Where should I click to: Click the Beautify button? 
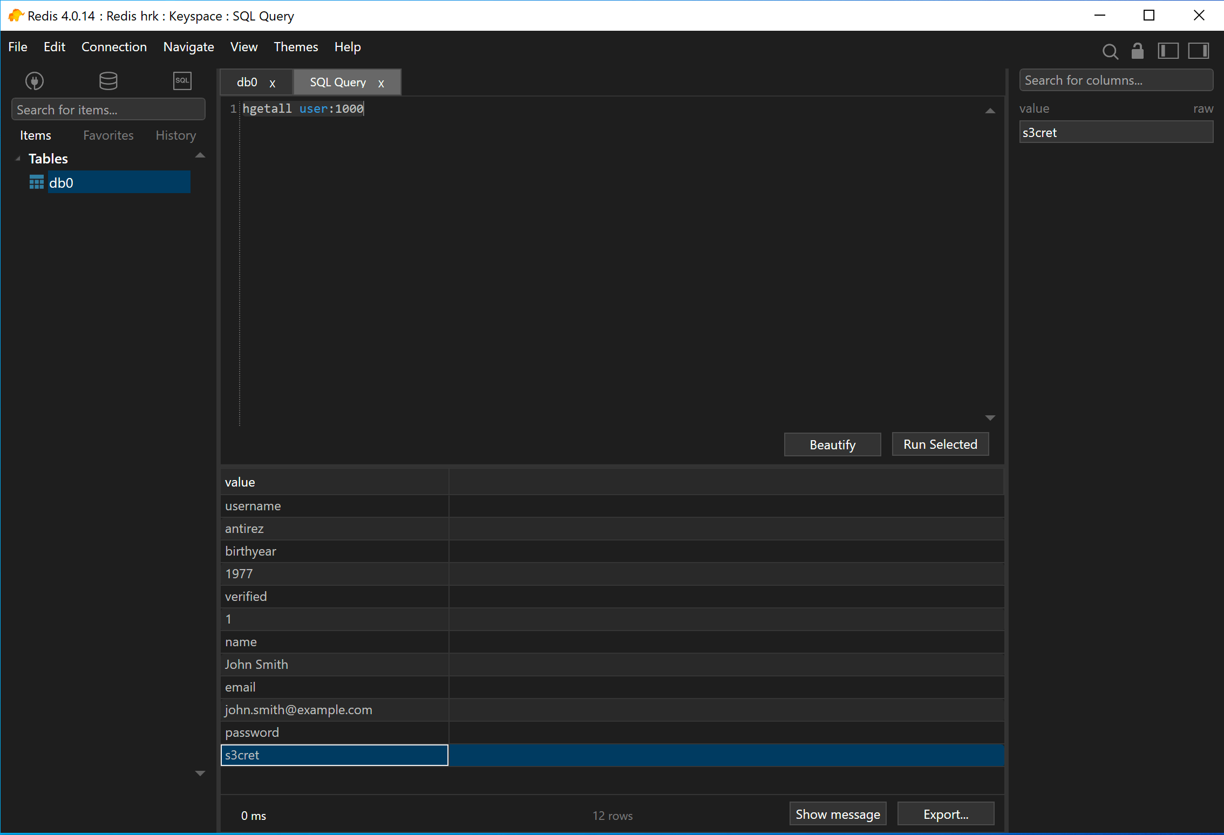coord(832,444)
